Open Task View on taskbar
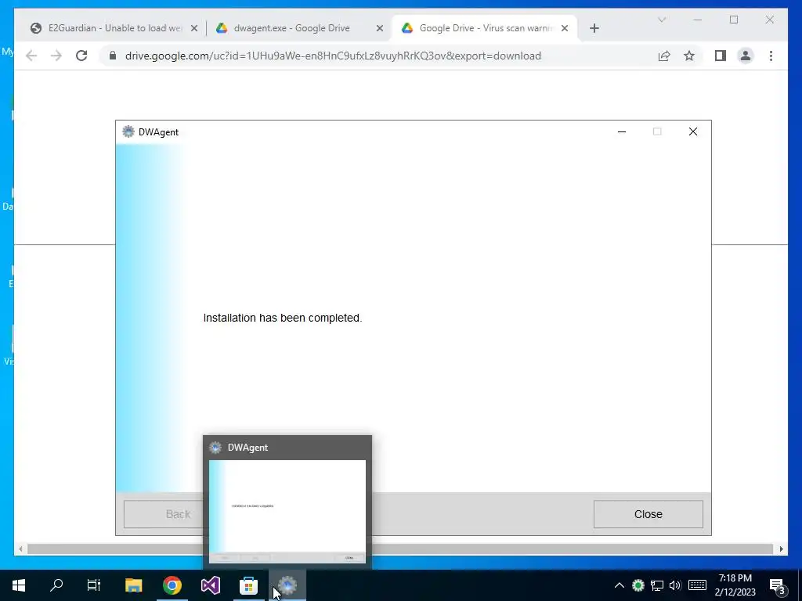This screenshot has height=601, width=802. (x=94, y=585)
